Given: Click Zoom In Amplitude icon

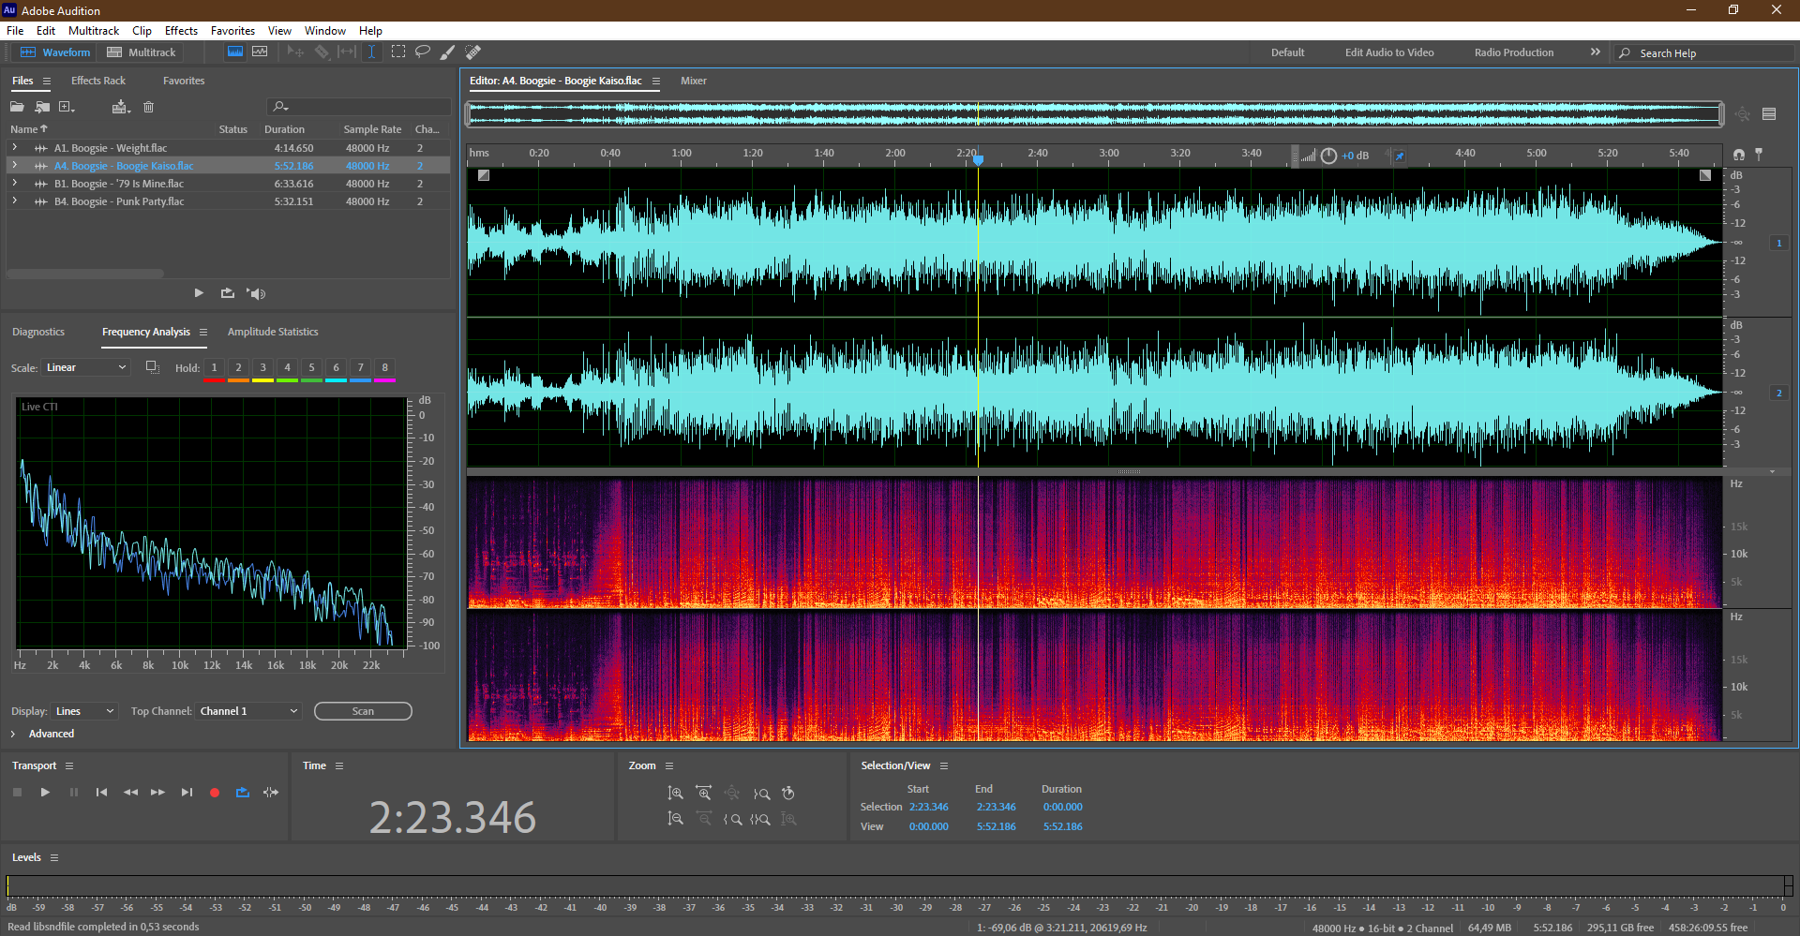Looking at the screenshot, I should click(675, 794).
